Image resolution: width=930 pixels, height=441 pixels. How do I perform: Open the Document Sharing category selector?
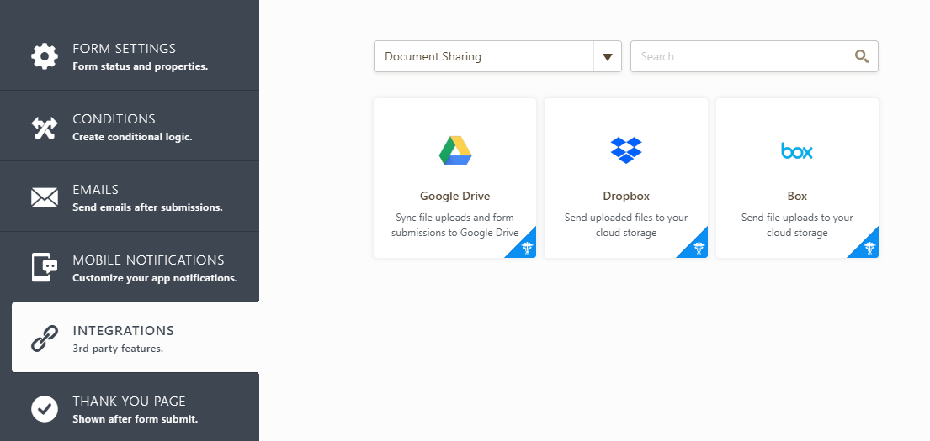[x=483, y=57]
